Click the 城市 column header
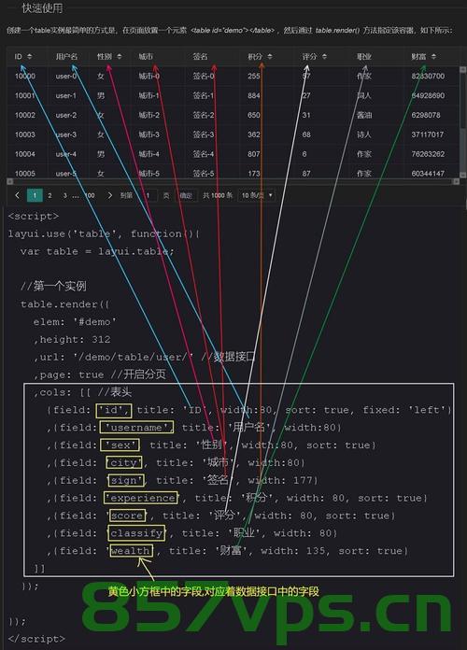Screen dimensions: 467x650 (x=146, y=56)
